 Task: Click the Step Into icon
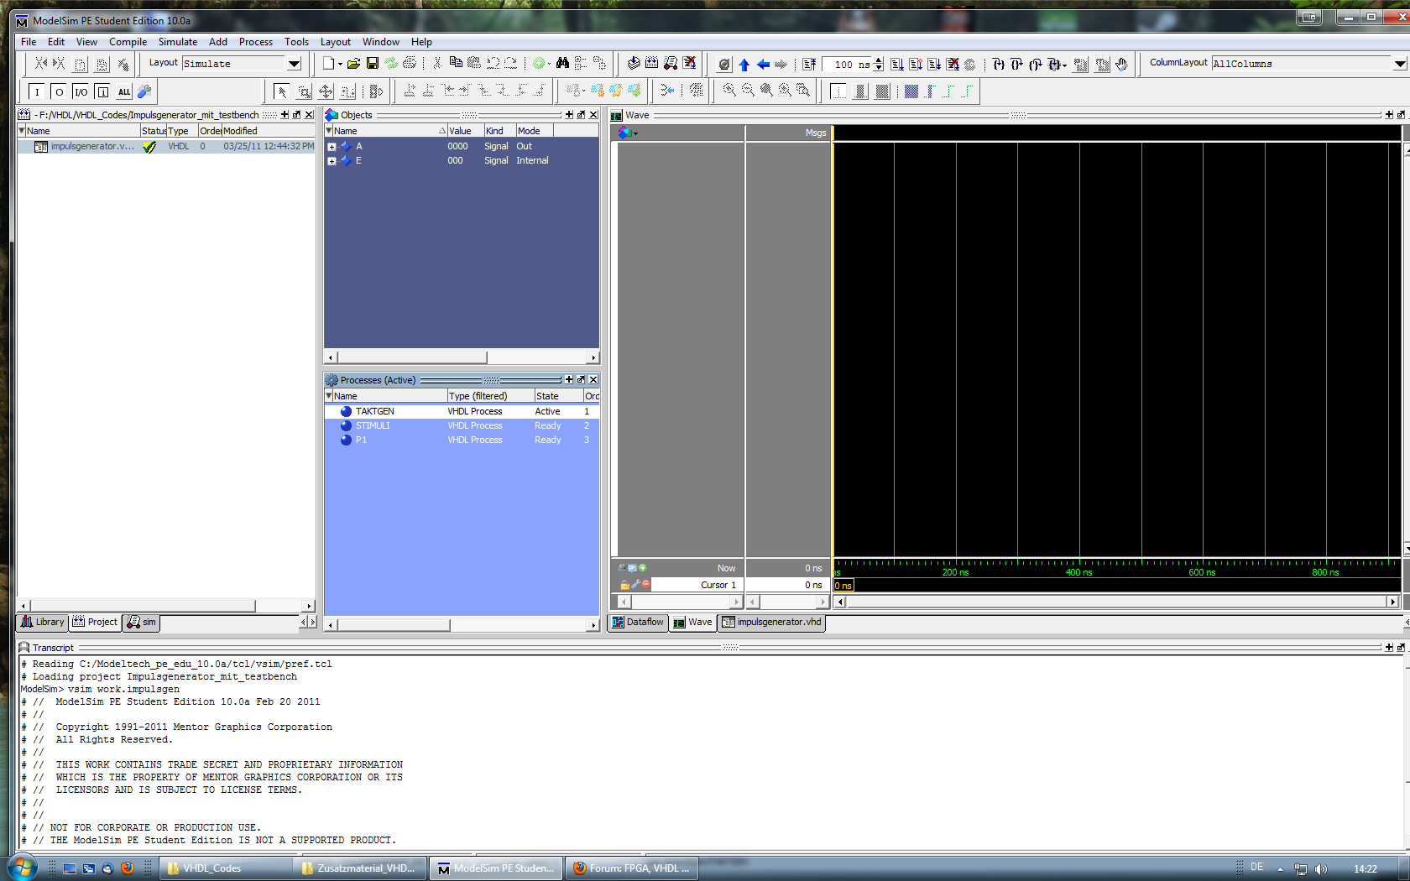[999, 65]
